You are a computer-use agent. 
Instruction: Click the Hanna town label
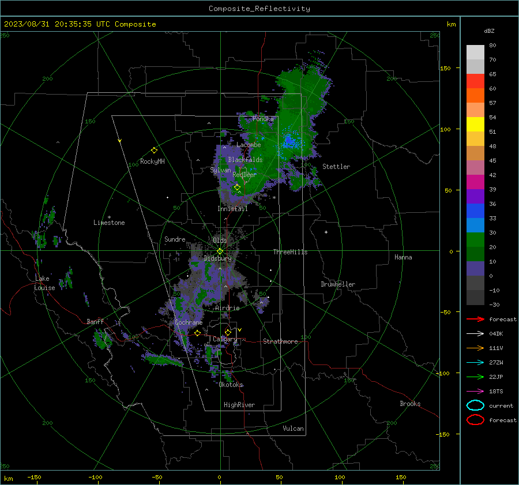click(403, 257)
